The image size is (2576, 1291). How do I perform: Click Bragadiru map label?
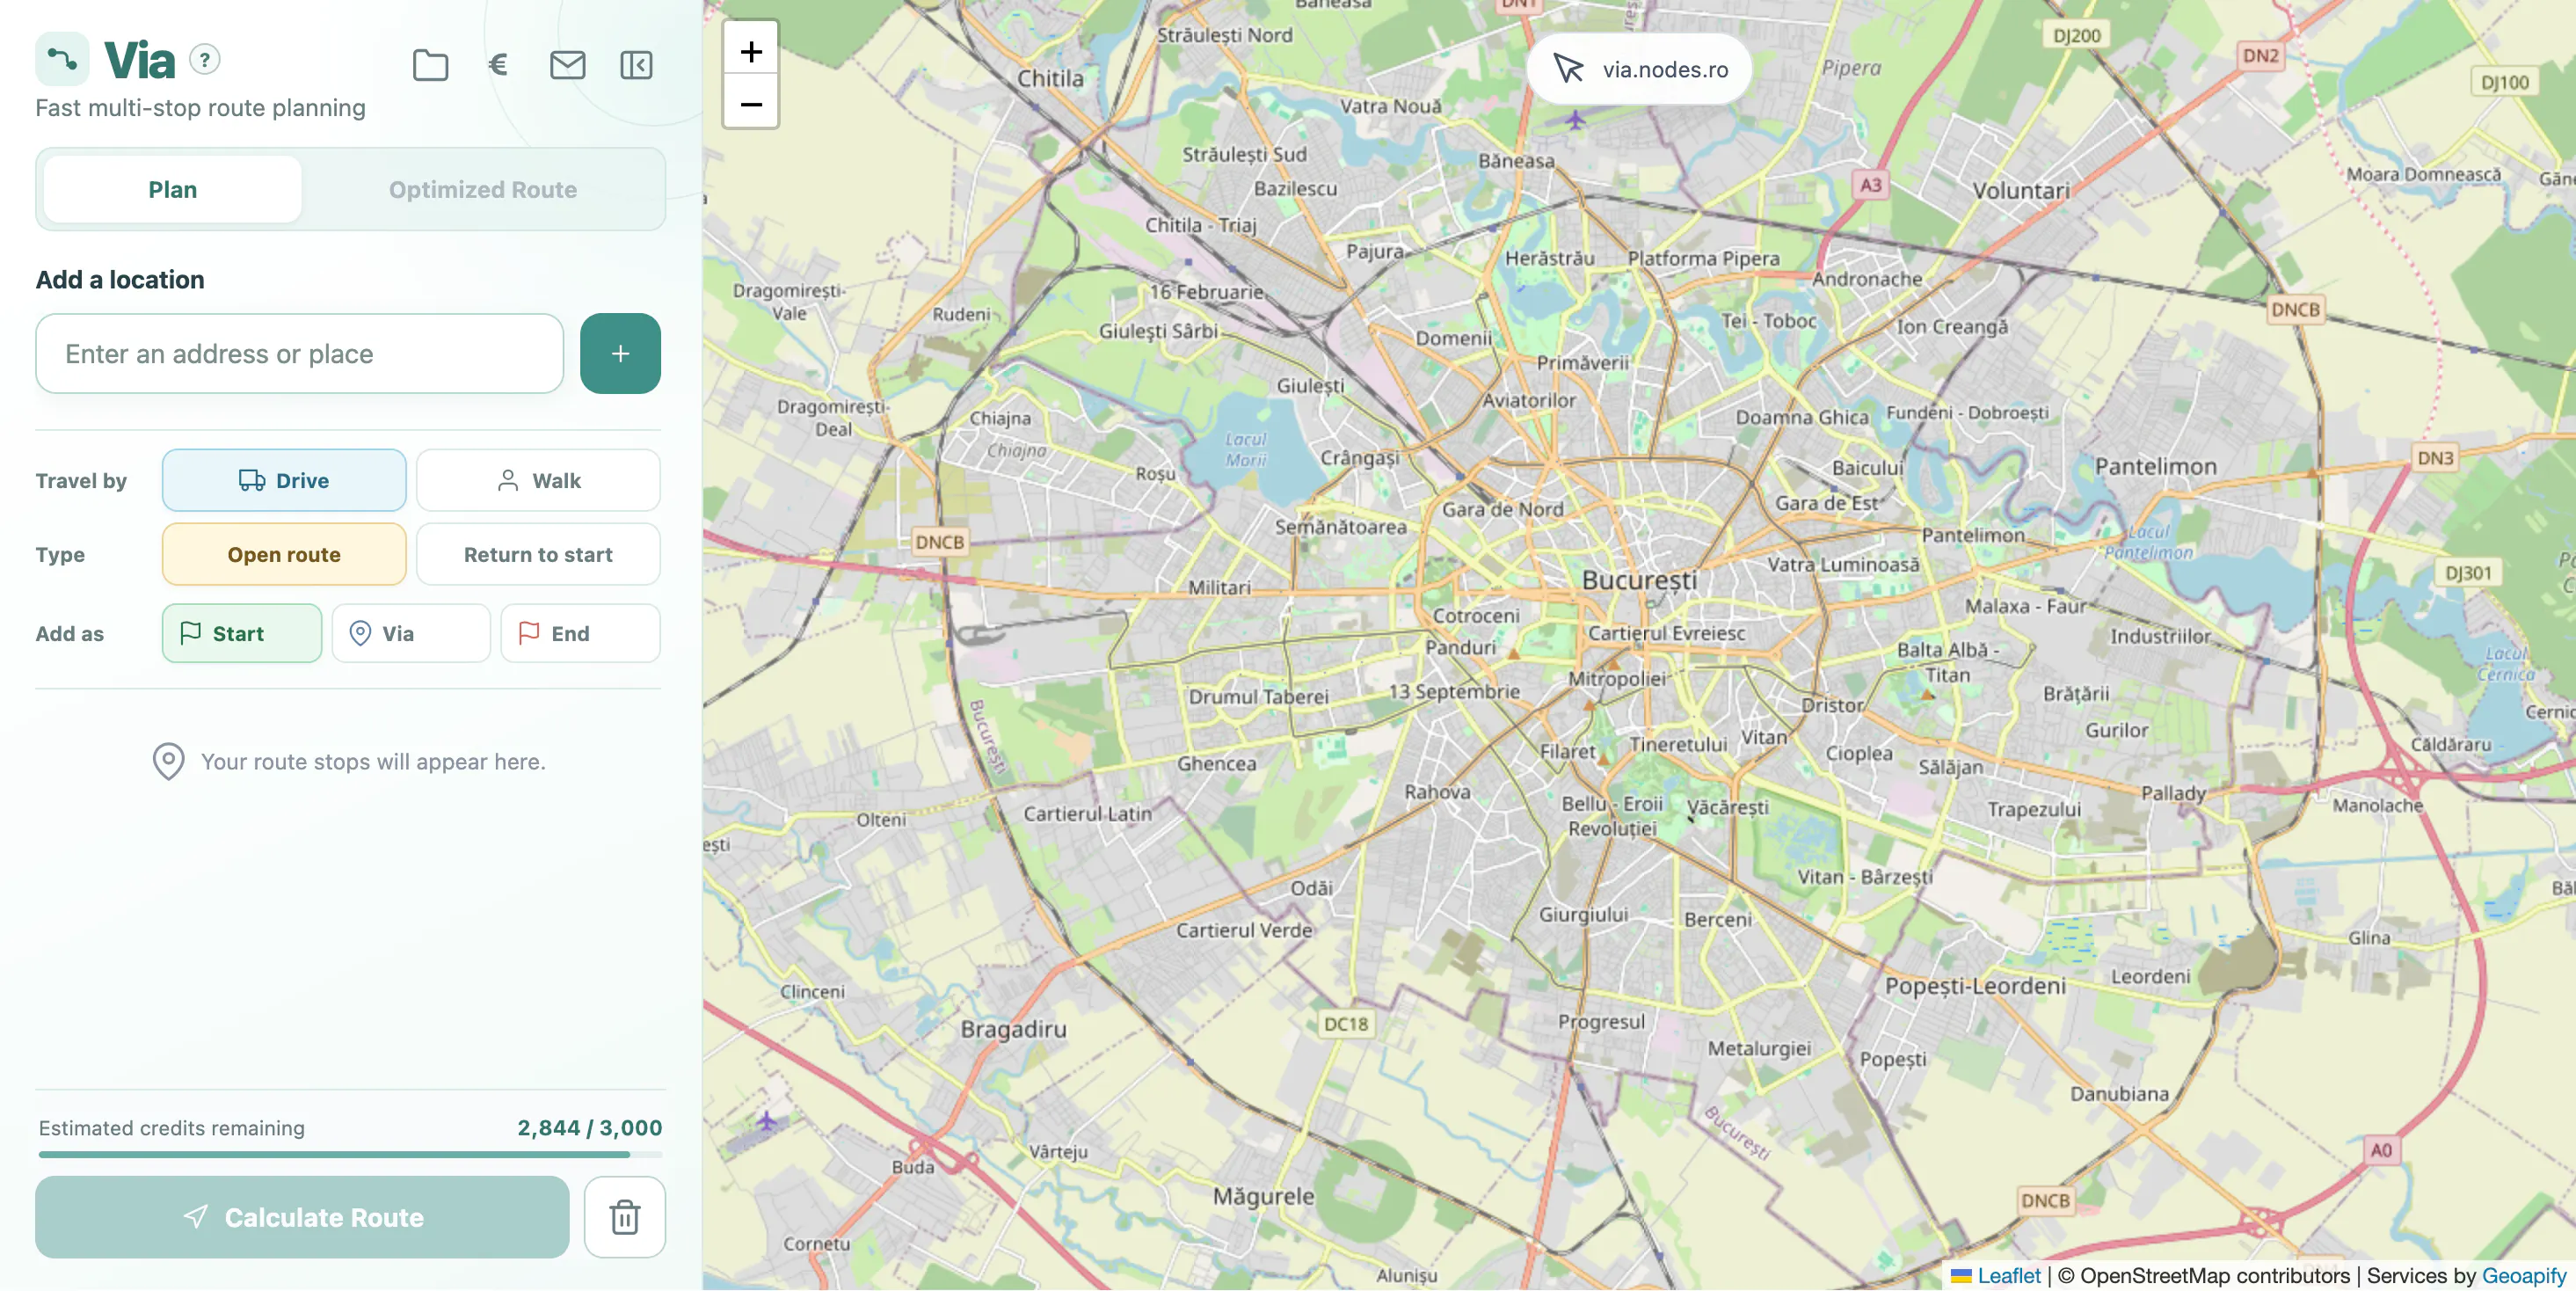[x=1013, y=1029]
